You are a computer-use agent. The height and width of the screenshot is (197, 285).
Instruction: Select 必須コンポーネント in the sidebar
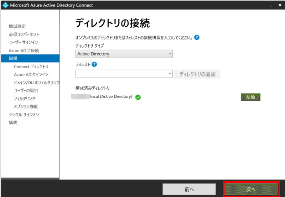click(x=24, y=34)
